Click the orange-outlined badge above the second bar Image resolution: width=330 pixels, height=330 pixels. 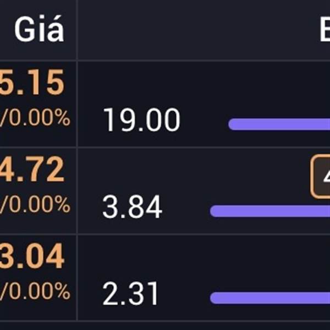(x=321, y=177)
